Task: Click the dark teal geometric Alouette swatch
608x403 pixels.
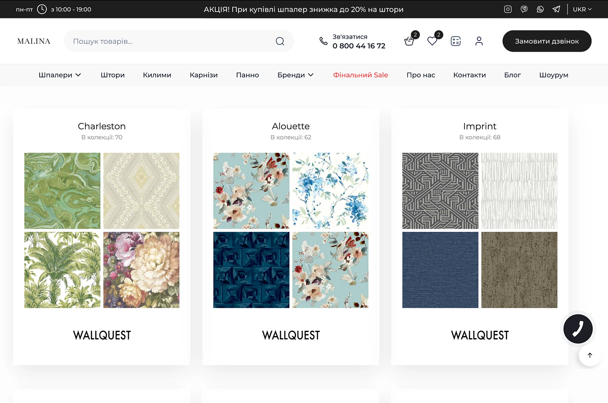Action: tap(251, 270)
